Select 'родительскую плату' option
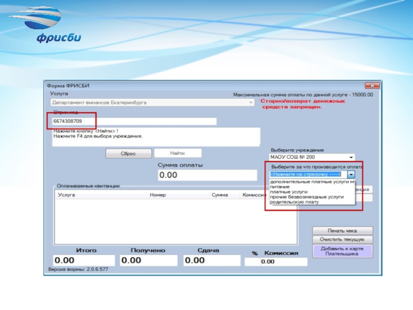Viewport: 413px width, 310px height. (x=312, y=202)
